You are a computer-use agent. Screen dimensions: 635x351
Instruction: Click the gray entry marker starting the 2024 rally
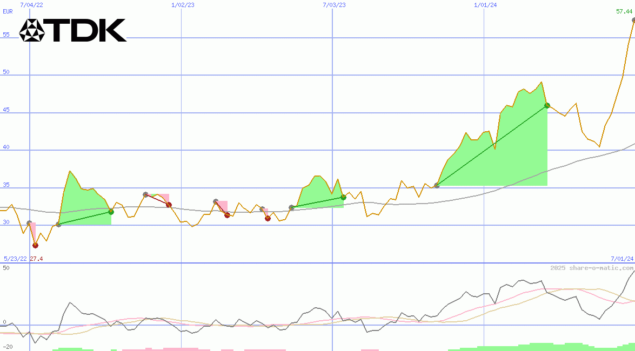coord(437,185)
